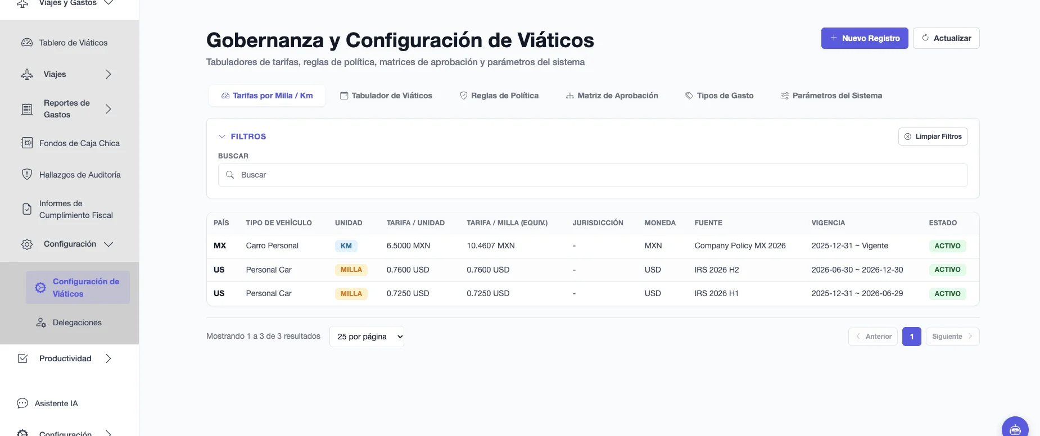This screenshot has height=436, width=1040.
Task: Click the IRS 2026 H2 source cell
Action: point(717,270)
